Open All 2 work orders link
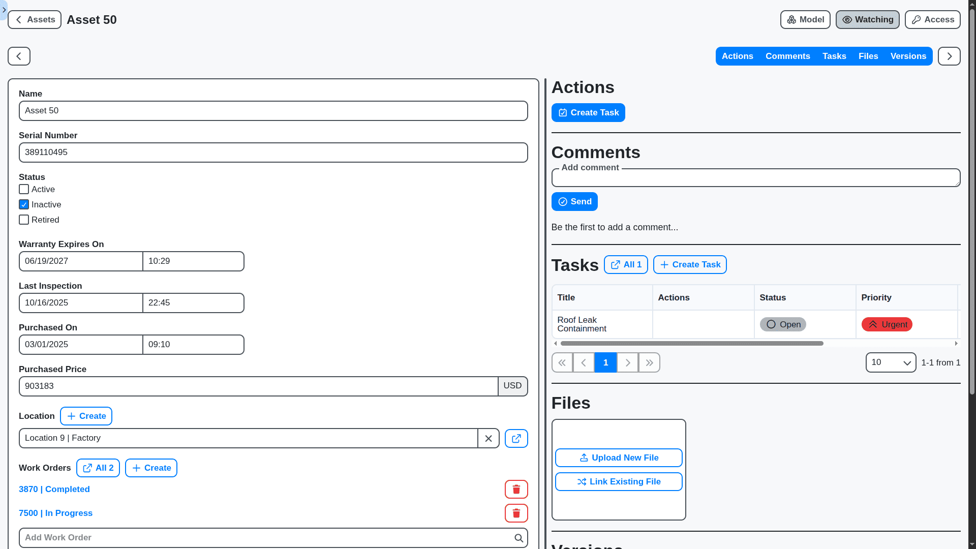The width and height of the screenshot is (976, 549). pyautogui.click(x=98, y=468)
